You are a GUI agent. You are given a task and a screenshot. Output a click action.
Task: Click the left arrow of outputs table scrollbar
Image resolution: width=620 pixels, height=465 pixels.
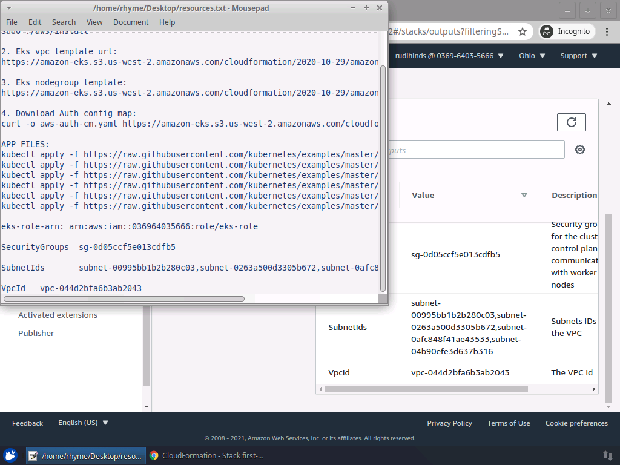point(320,389)
